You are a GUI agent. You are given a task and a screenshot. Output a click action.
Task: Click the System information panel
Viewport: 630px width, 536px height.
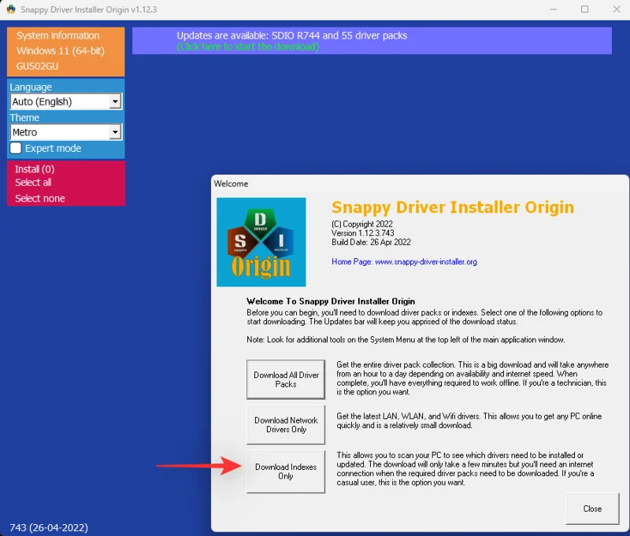pyautogui.click(x=58, y=35)
